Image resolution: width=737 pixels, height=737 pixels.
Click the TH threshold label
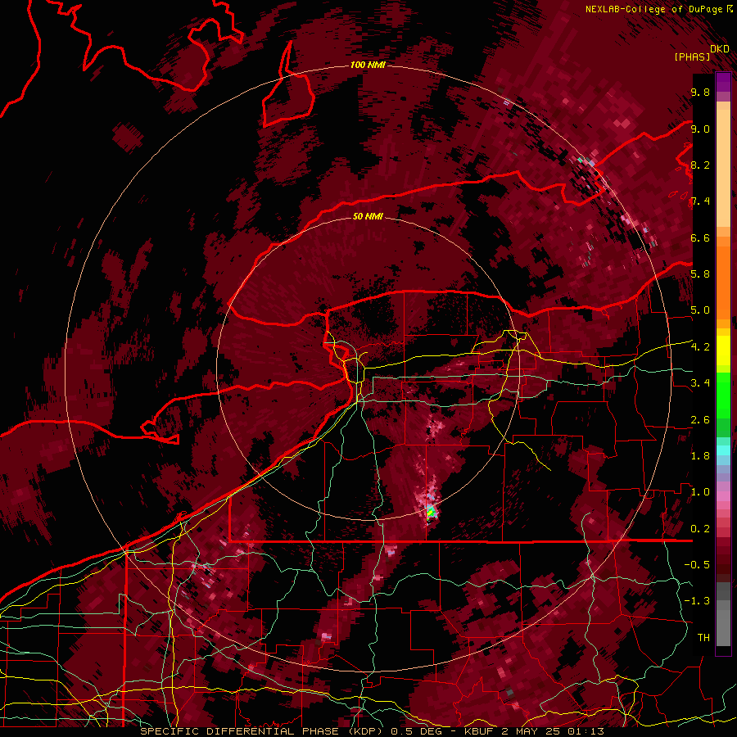(703, 638)
